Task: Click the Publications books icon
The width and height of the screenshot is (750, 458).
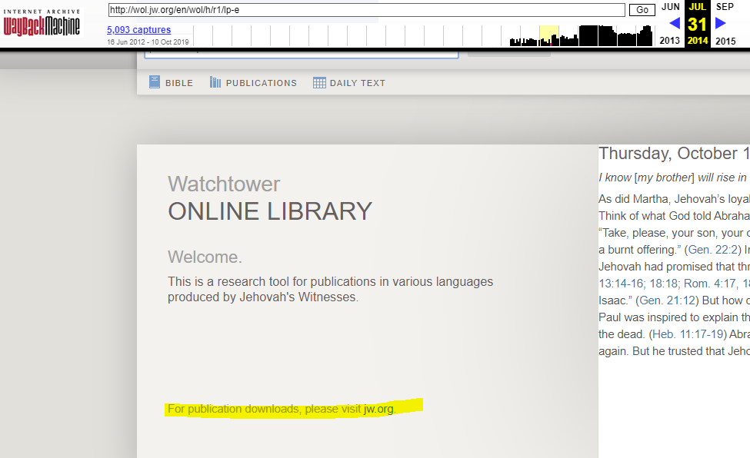Action: 215,82
